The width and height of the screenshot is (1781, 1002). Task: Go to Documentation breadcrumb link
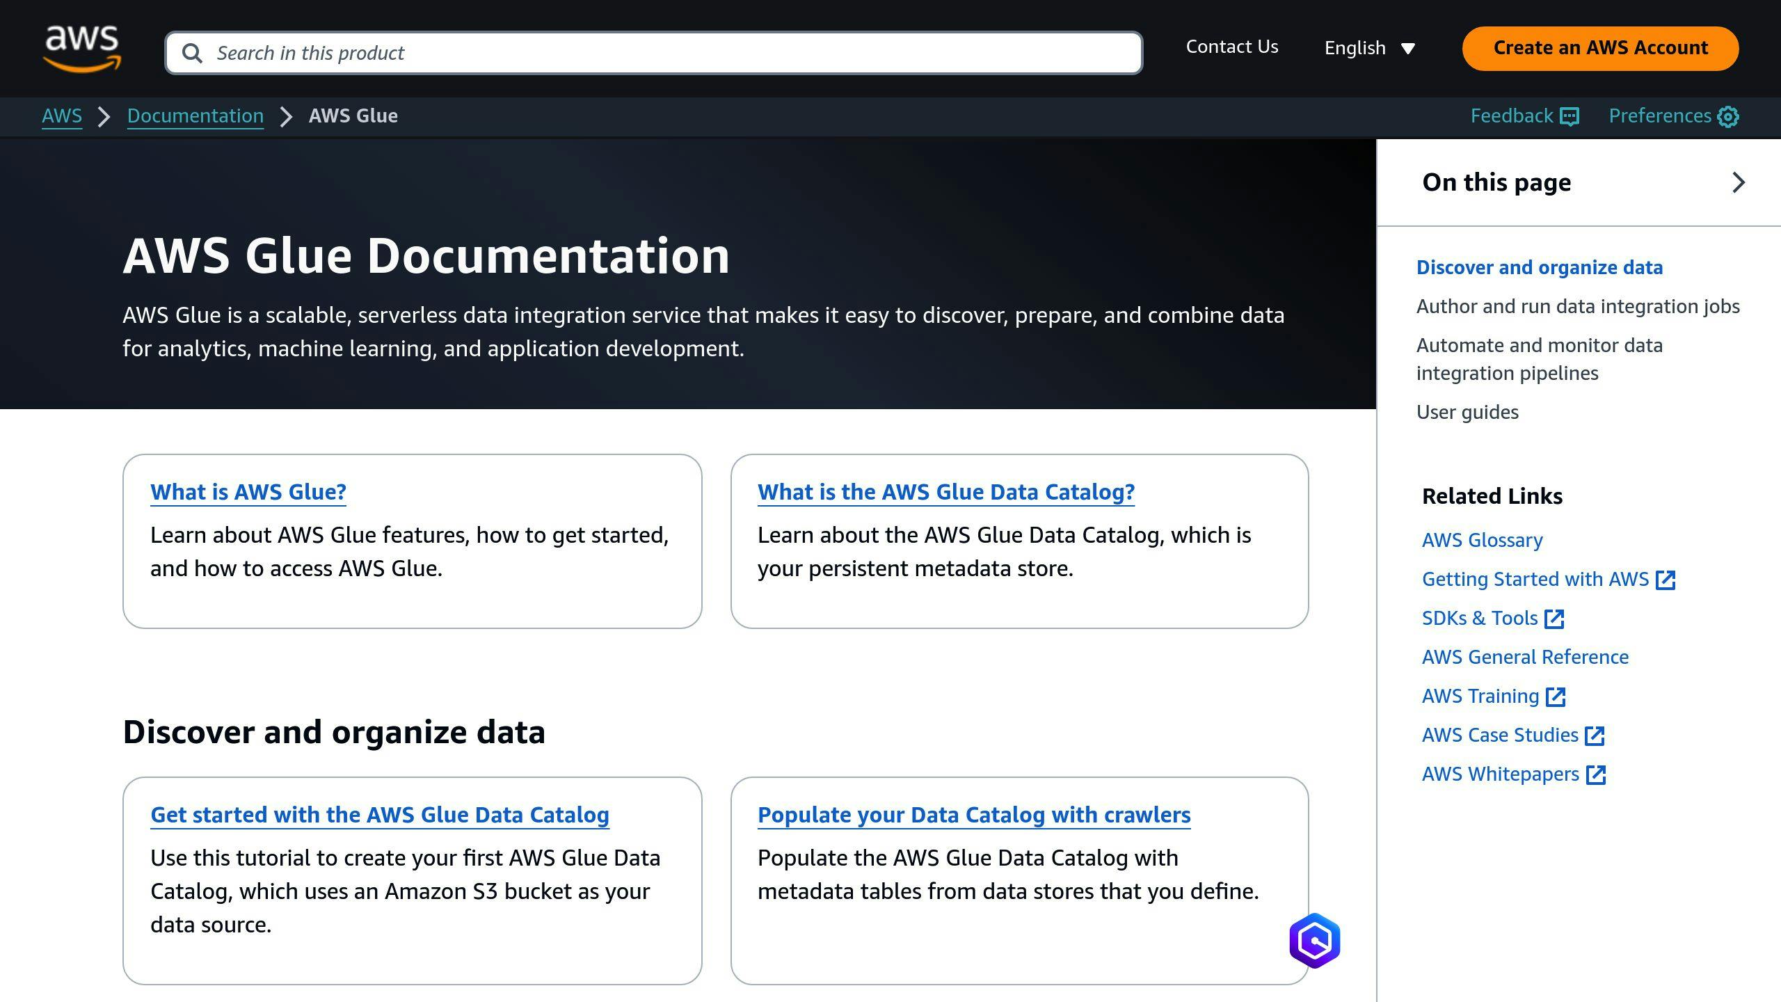click(x=195, y=116)
